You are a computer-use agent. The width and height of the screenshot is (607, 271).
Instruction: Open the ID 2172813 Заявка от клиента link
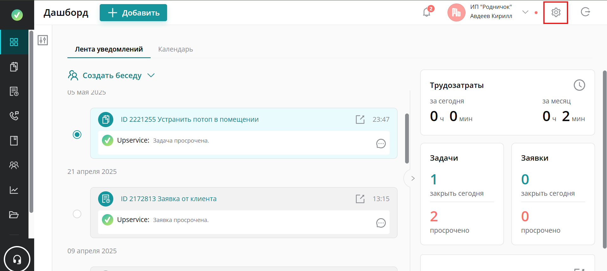pos(169,199)
